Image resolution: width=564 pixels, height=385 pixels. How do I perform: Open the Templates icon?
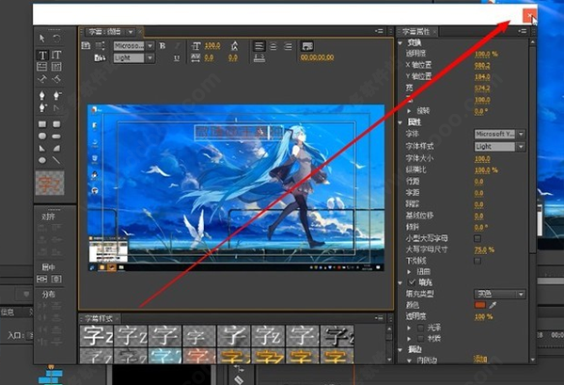100,57
